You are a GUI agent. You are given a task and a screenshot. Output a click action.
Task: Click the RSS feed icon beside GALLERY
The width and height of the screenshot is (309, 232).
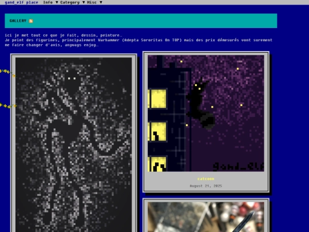tap(31, 21)
